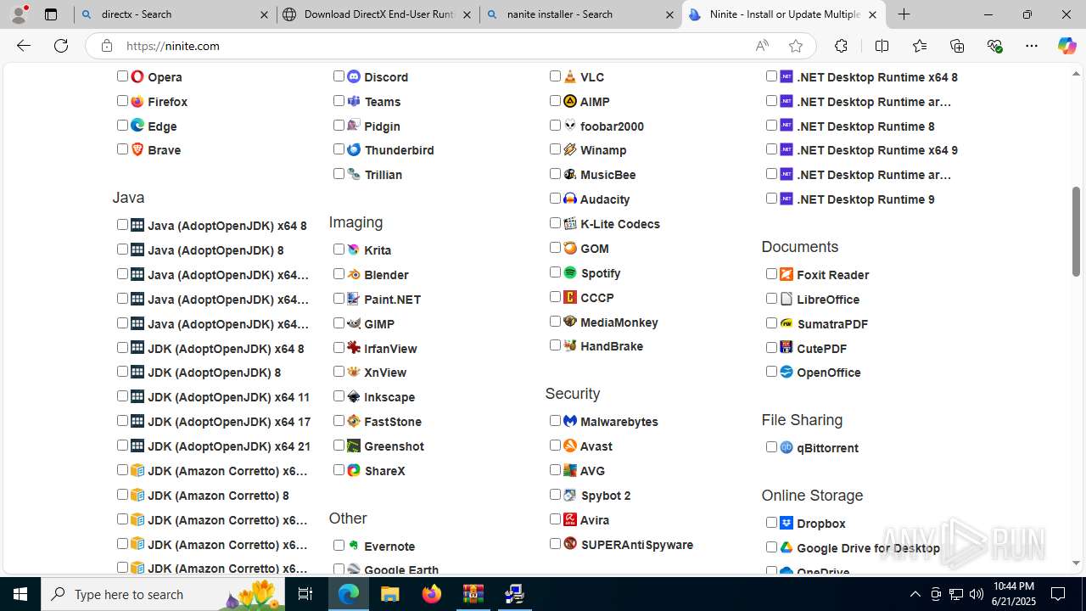1086x611 pixels.
Task: Click the Krita icon
Action: [x=354, y=249]
